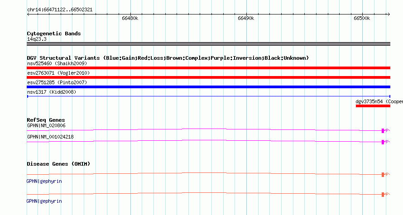403x215 pixels.
Task: Open the first GPHN|gephyrin OMIM link
Action: tap(44, 182)
